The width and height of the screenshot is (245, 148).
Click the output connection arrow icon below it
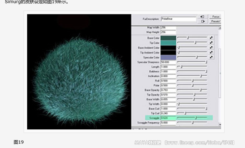[203, 21]
